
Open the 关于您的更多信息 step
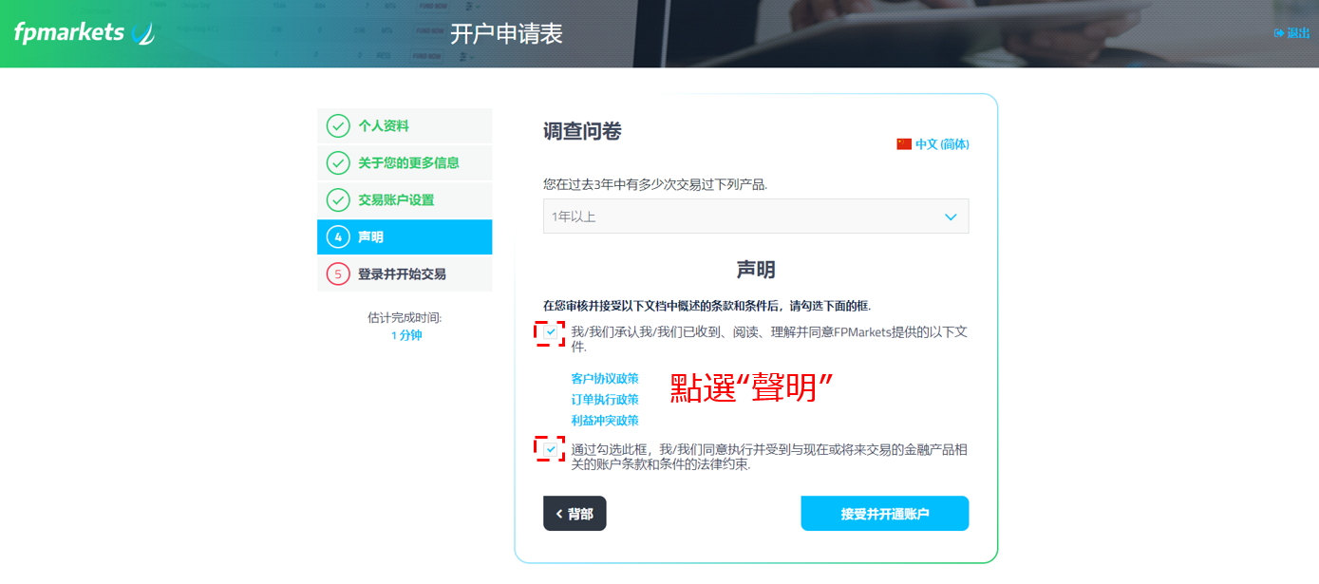pos(405,162)
